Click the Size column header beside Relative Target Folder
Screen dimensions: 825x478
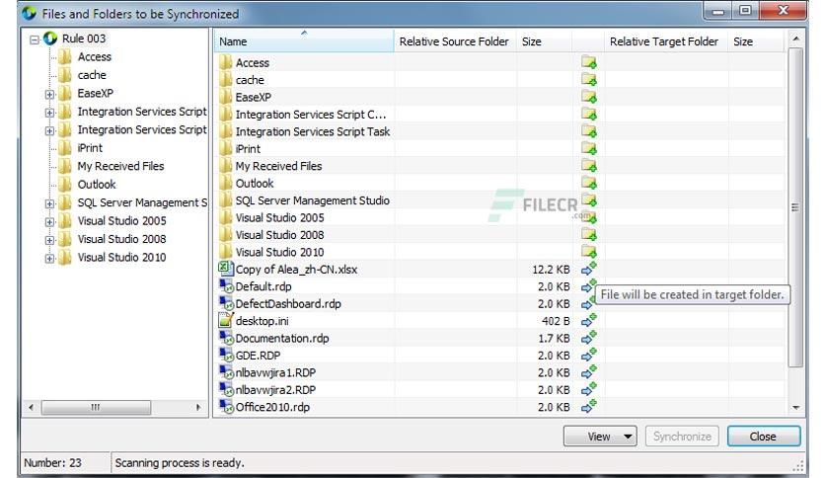[756, 41]
